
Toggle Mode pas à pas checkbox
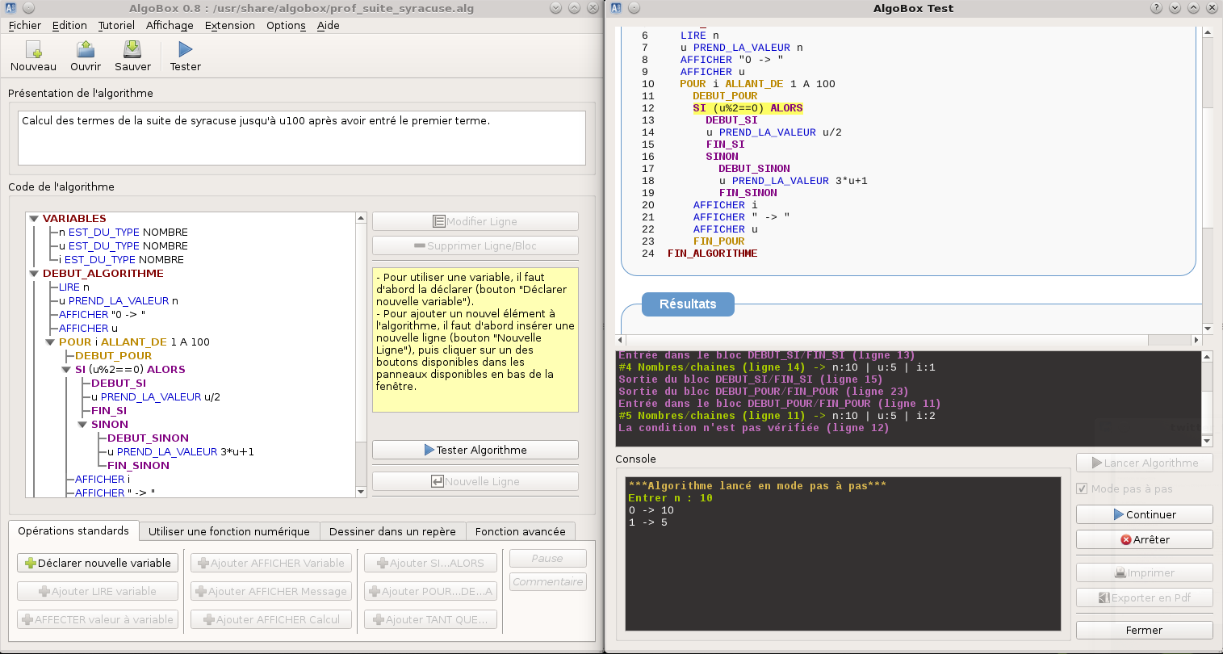coord(1083,488)
